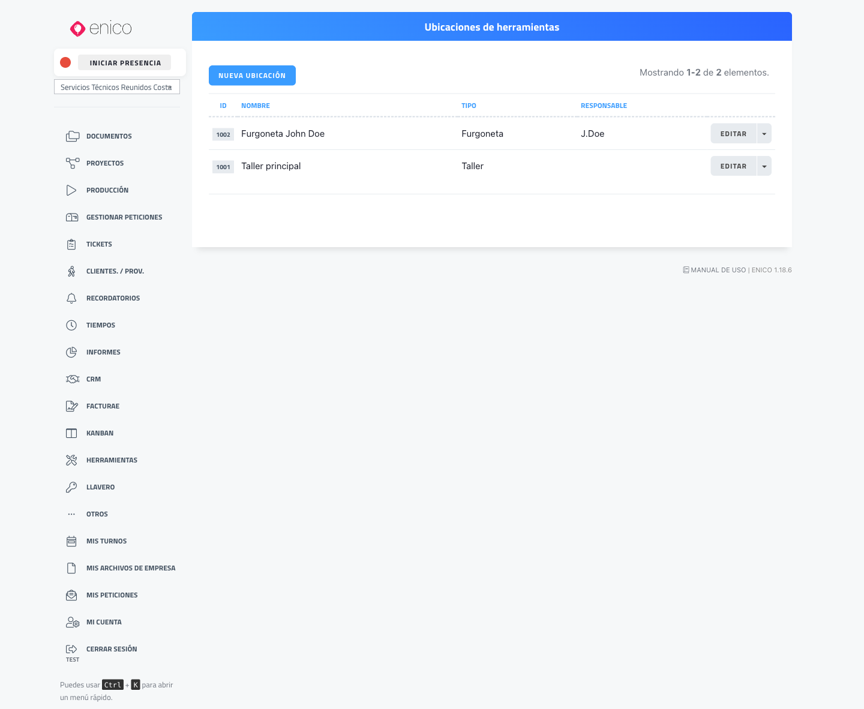
Task: Open the Documentos menu item
Action: [x=109, y=136]
